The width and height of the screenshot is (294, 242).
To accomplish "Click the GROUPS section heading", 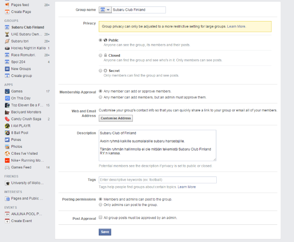I will click(11, 21).
